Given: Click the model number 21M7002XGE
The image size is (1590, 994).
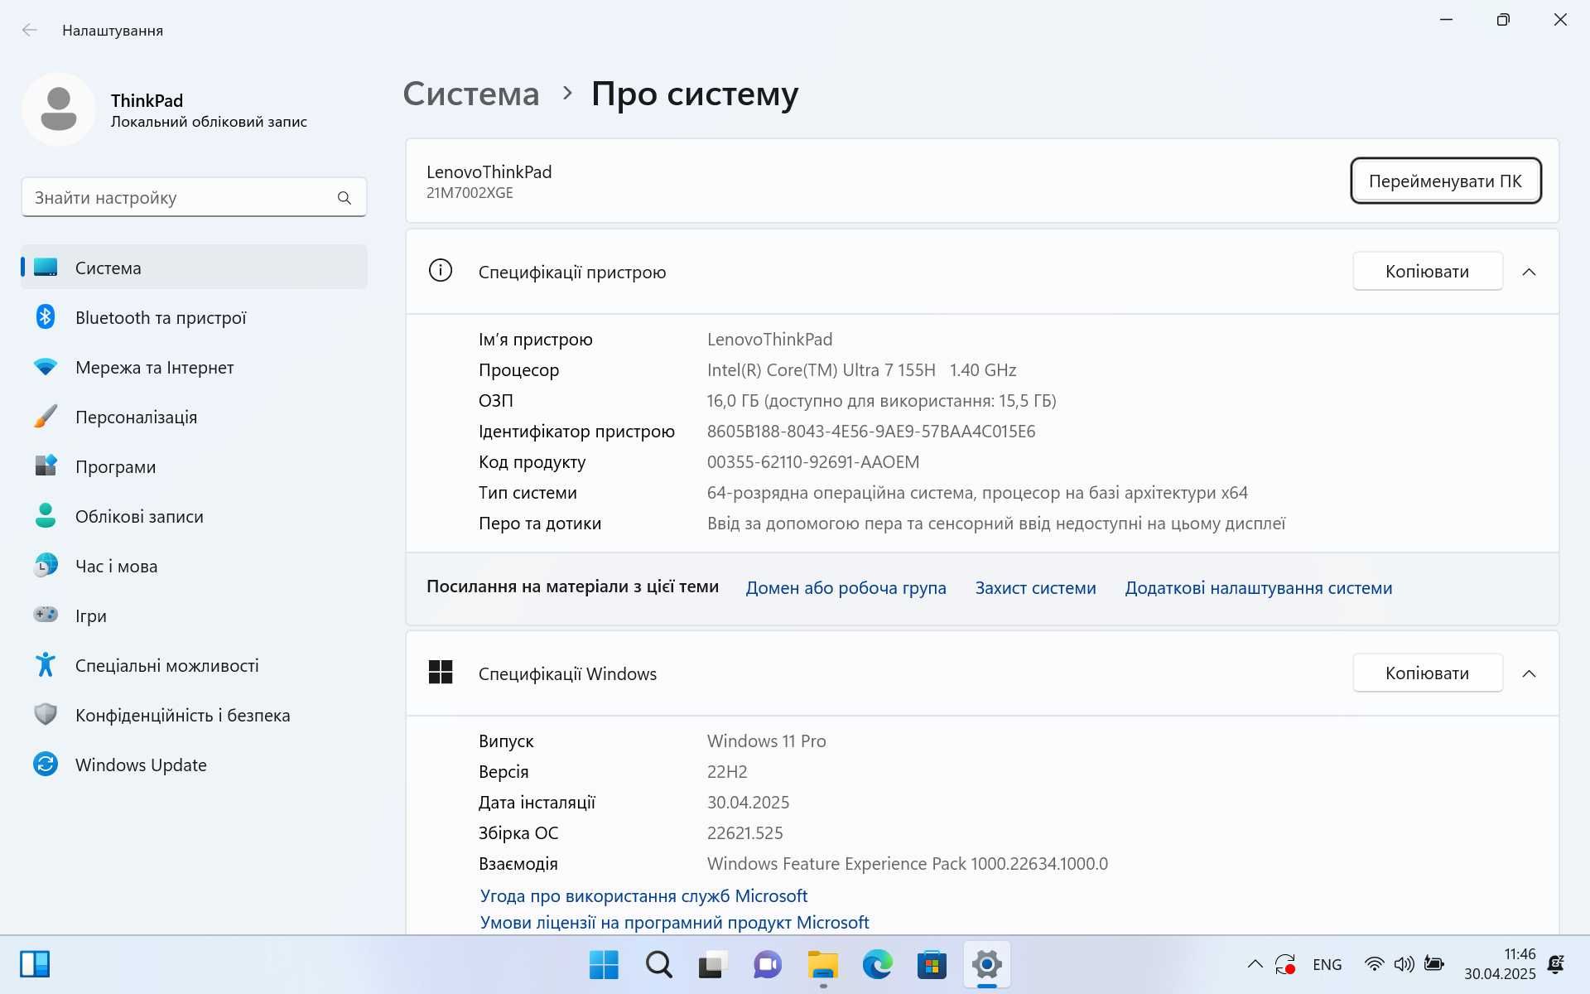Looking at the screenshot, I should [x=470, y=193].
